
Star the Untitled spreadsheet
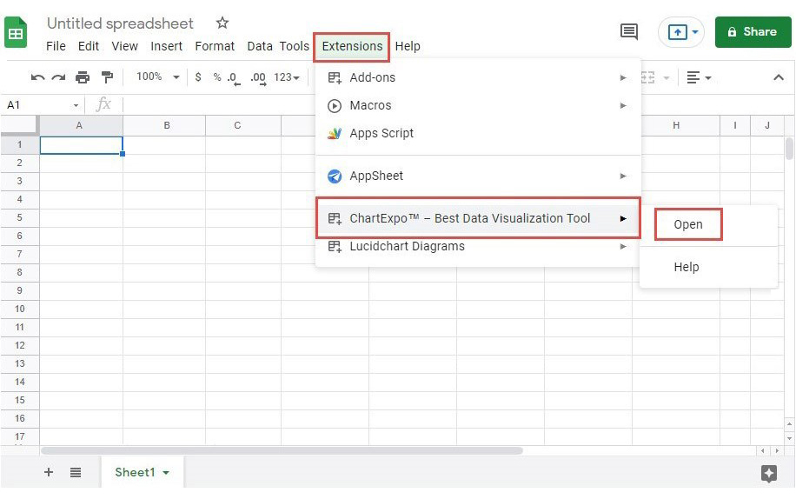coord(222,23)
